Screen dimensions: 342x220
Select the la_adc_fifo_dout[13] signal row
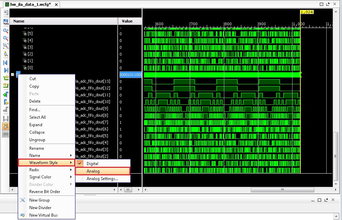93,81
